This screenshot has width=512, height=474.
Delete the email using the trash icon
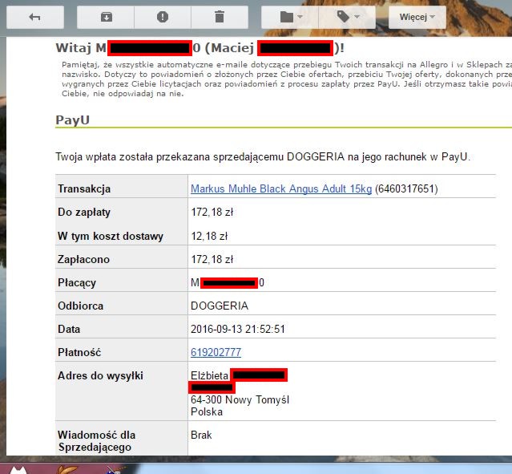point(219,17)
